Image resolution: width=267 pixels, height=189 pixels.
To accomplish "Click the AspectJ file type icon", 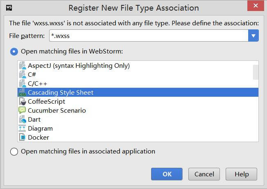I will tap(22, 66).
